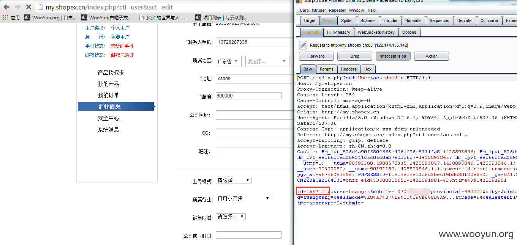
Task: Switch to the Comparer tab
Action: point(489,20)
